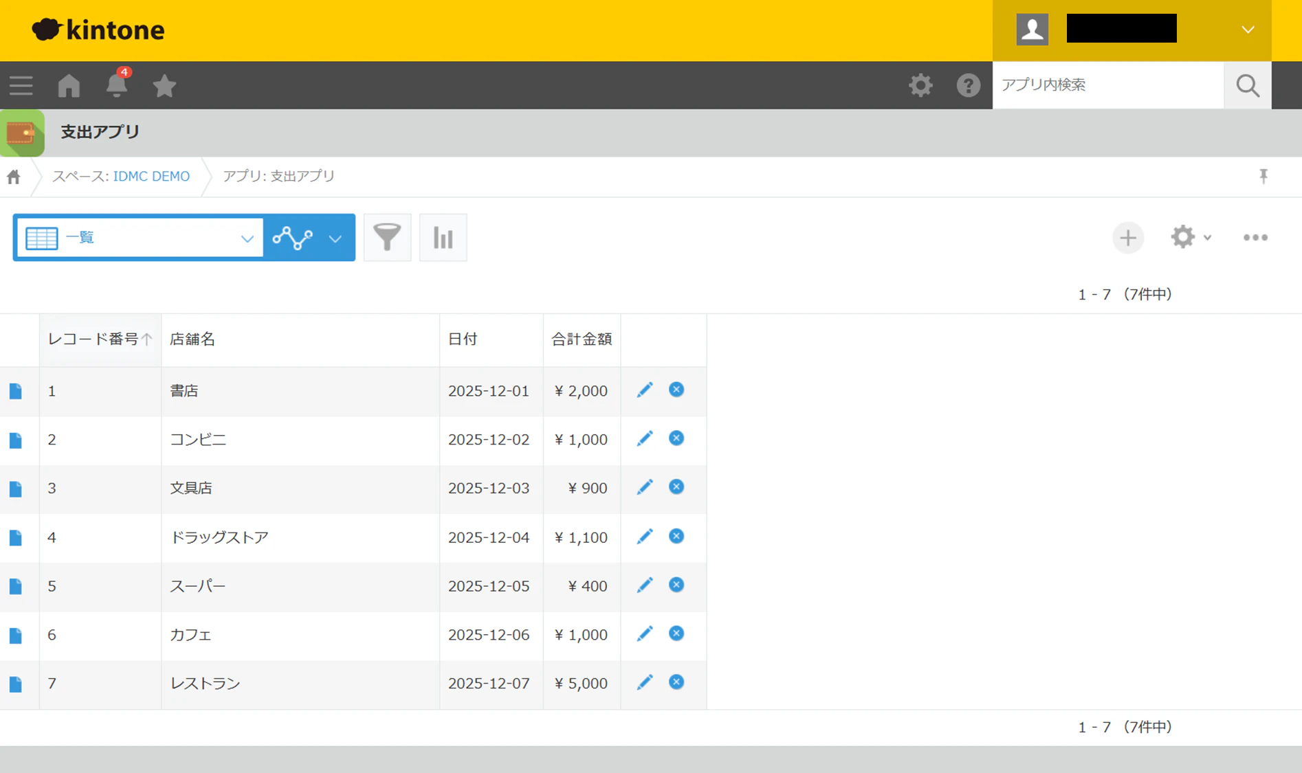Edit the ドラッグストア record
Image resolution: width=1302 pixels, height=773 pixels.
644,537
